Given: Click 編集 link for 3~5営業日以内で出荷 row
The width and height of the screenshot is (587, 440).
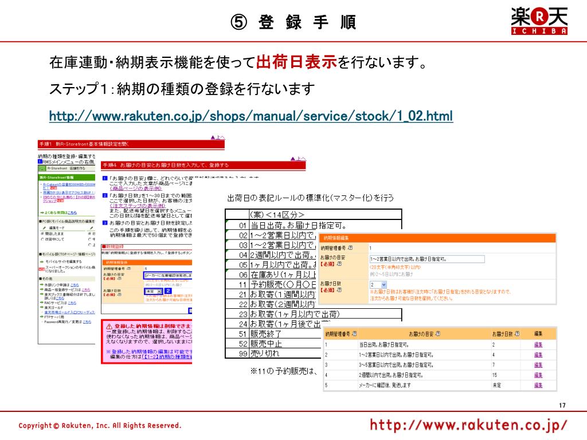Looking at the screenshot, I should coord(538,365).
